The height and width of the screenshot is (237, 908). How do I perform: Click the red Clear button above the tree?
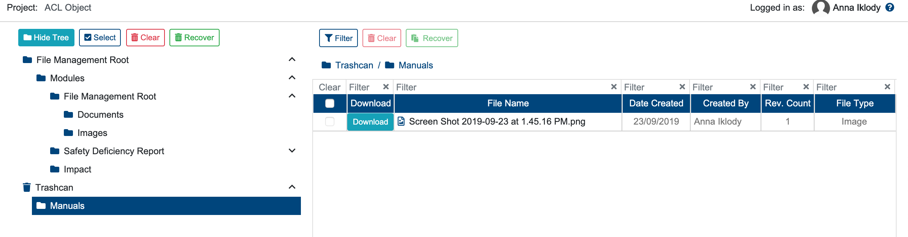pyautogui.click(x=146, y=38)
